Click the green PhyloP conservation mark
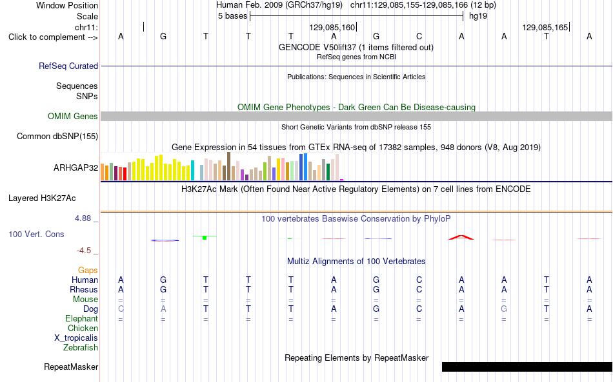 coord(205,237)
